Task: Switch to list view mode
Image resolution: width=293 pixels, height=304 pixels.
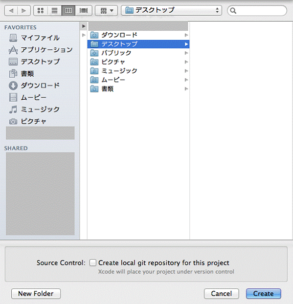Action: 54,10
